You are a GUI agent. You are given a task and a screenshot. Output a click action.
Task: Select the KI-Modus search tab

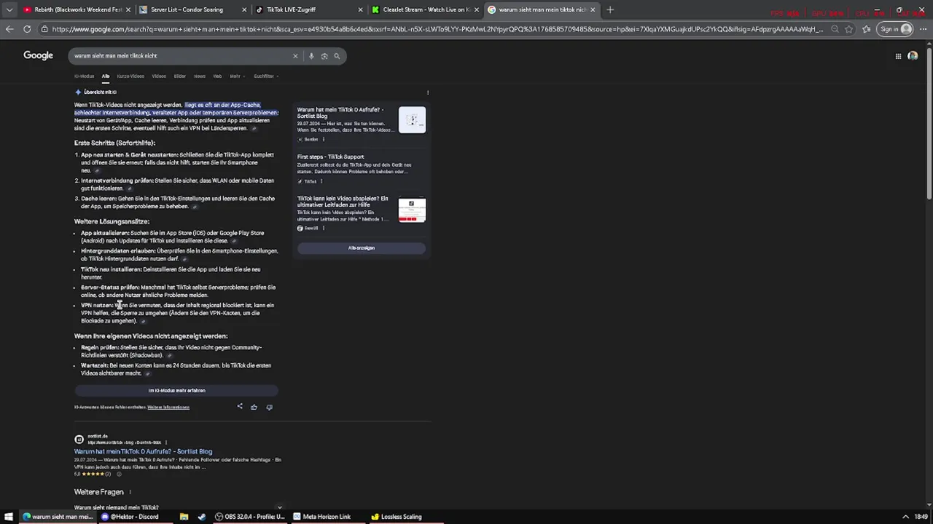(x=84, y=76)
